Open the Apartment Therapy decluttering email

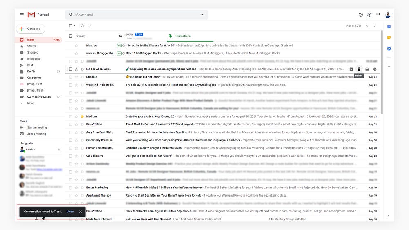pyautogui.click(x=223, y=196)
